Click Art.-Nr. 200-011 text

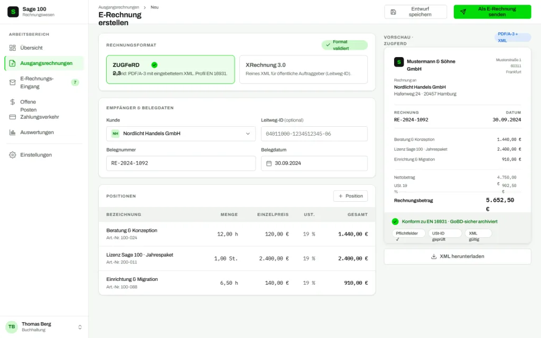[x=122, y=262]
